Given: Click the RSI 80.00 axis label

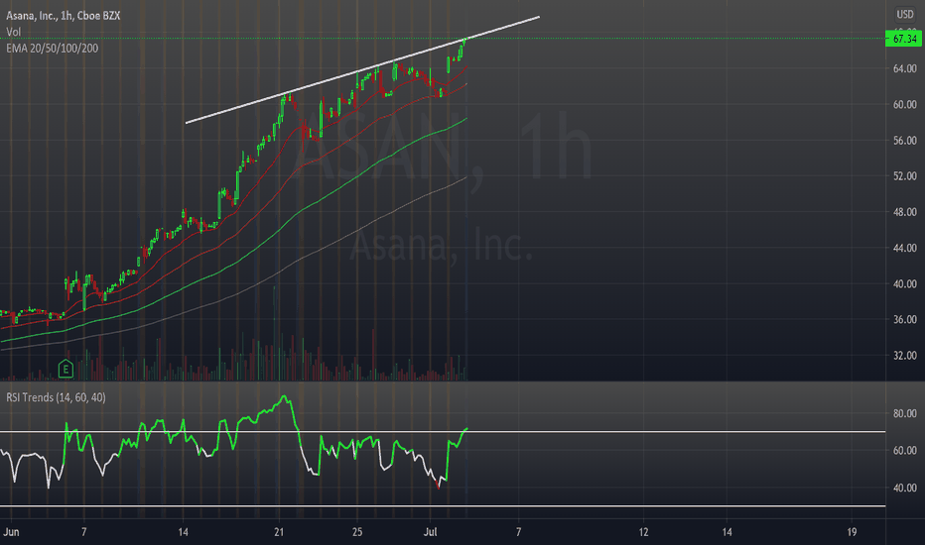Looking at the screenshot, I should tap(905, 413).
